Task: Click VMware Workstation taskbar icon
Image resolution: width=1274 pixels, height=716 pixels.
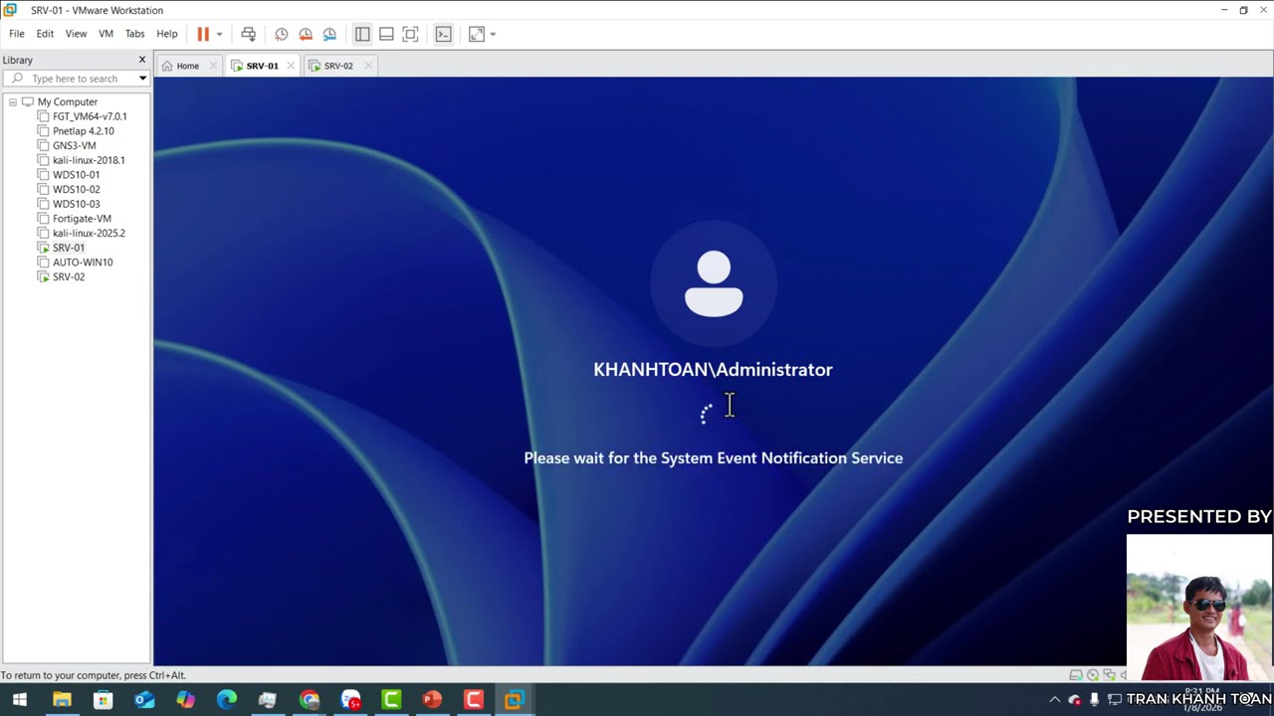Action: click(x=515, y=700)
